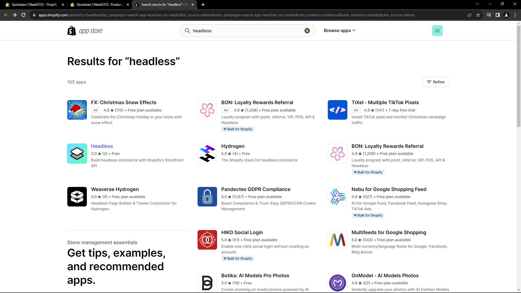Open the Chrome three-dot menu

pos(515,15)
